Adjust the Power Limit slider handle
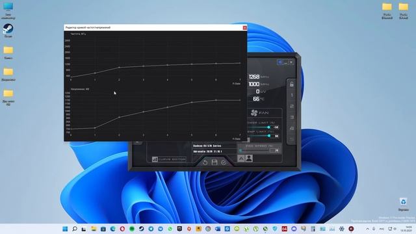Viewport: 416px width, 234px height. click(x=268, y=127)
